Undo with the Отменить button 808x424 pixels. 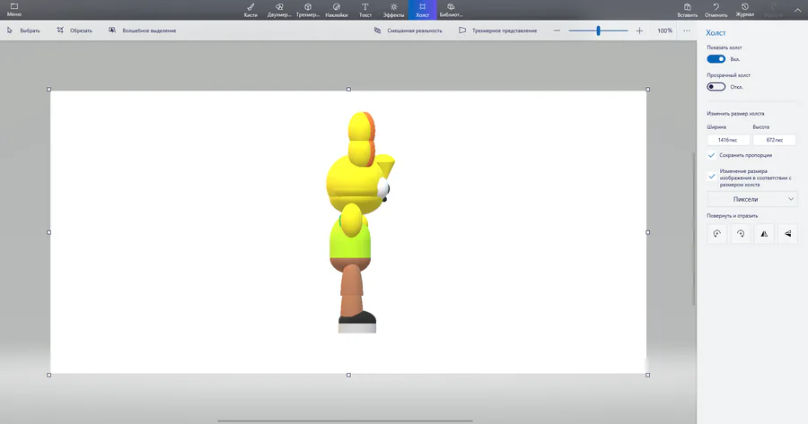tap(716, 10)
